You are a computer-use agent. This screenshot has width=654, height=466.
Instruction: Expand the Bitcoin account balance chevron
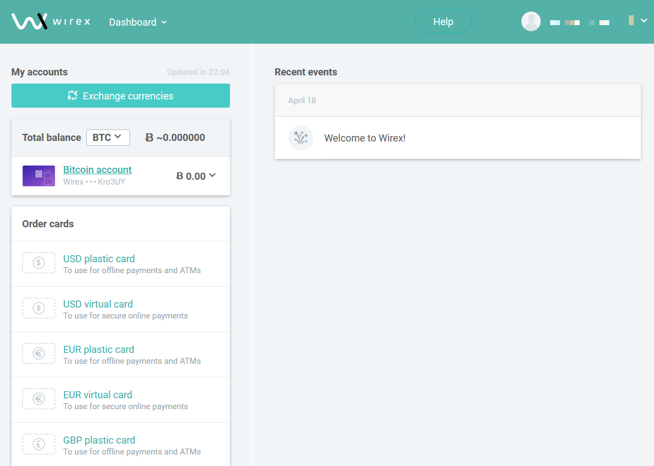click(213, 175)
